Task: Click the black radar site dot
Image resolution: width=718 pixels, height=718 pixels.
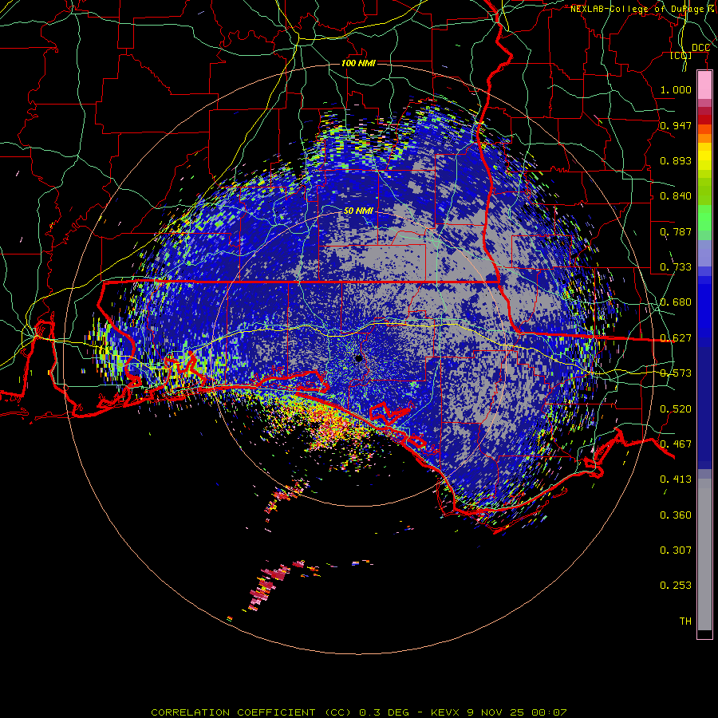Action: [x=359, y=358]
